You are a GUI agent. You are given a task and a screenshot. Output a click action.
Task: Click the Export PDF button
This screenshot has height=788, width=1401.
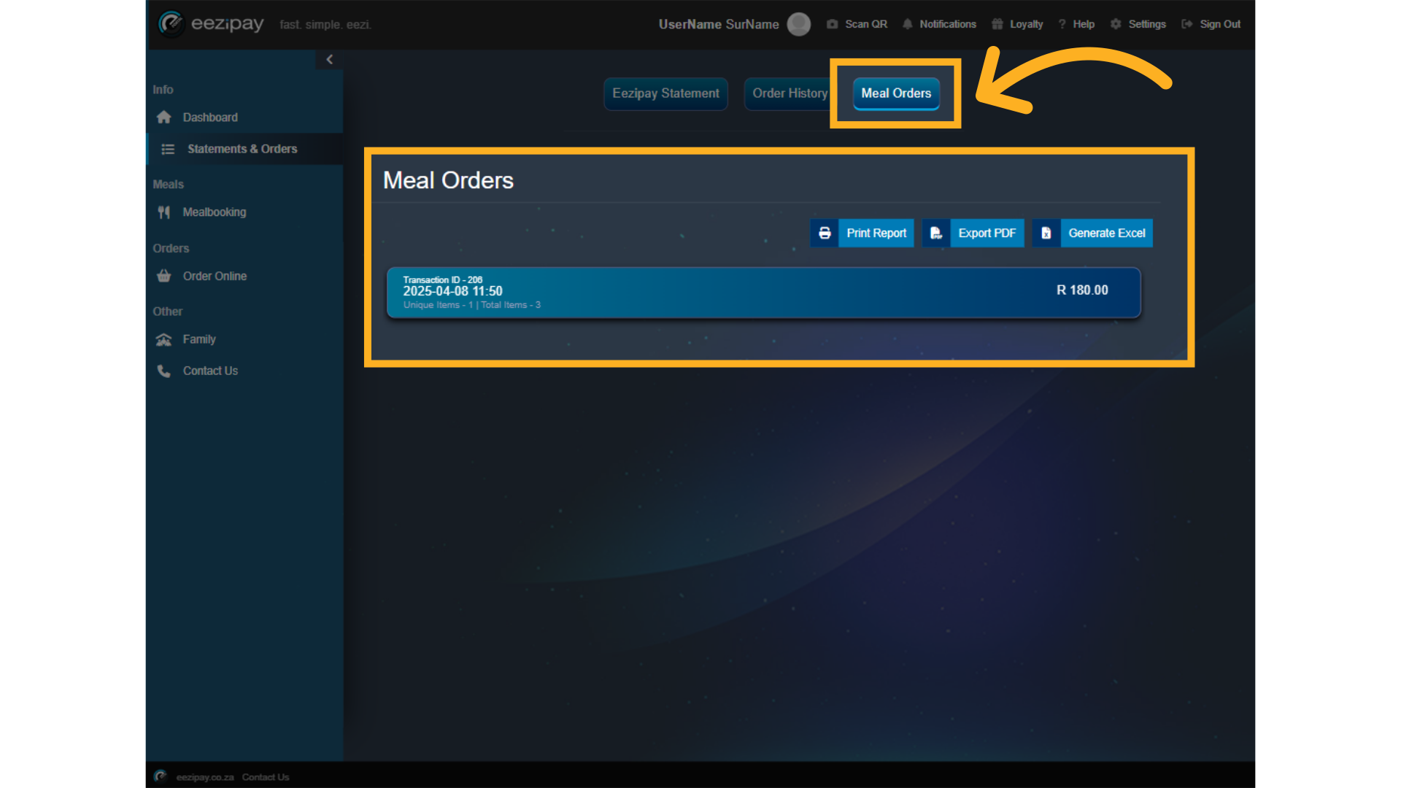[973, 233]
